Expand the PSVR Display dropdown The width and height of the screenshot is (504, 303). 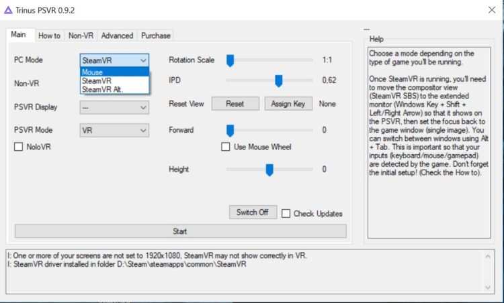pos(114,107)
